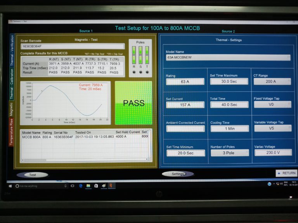Click the green PASS result indicator
Image resolution: width=298 pixels, height=223 pixels.
(133, 103)
